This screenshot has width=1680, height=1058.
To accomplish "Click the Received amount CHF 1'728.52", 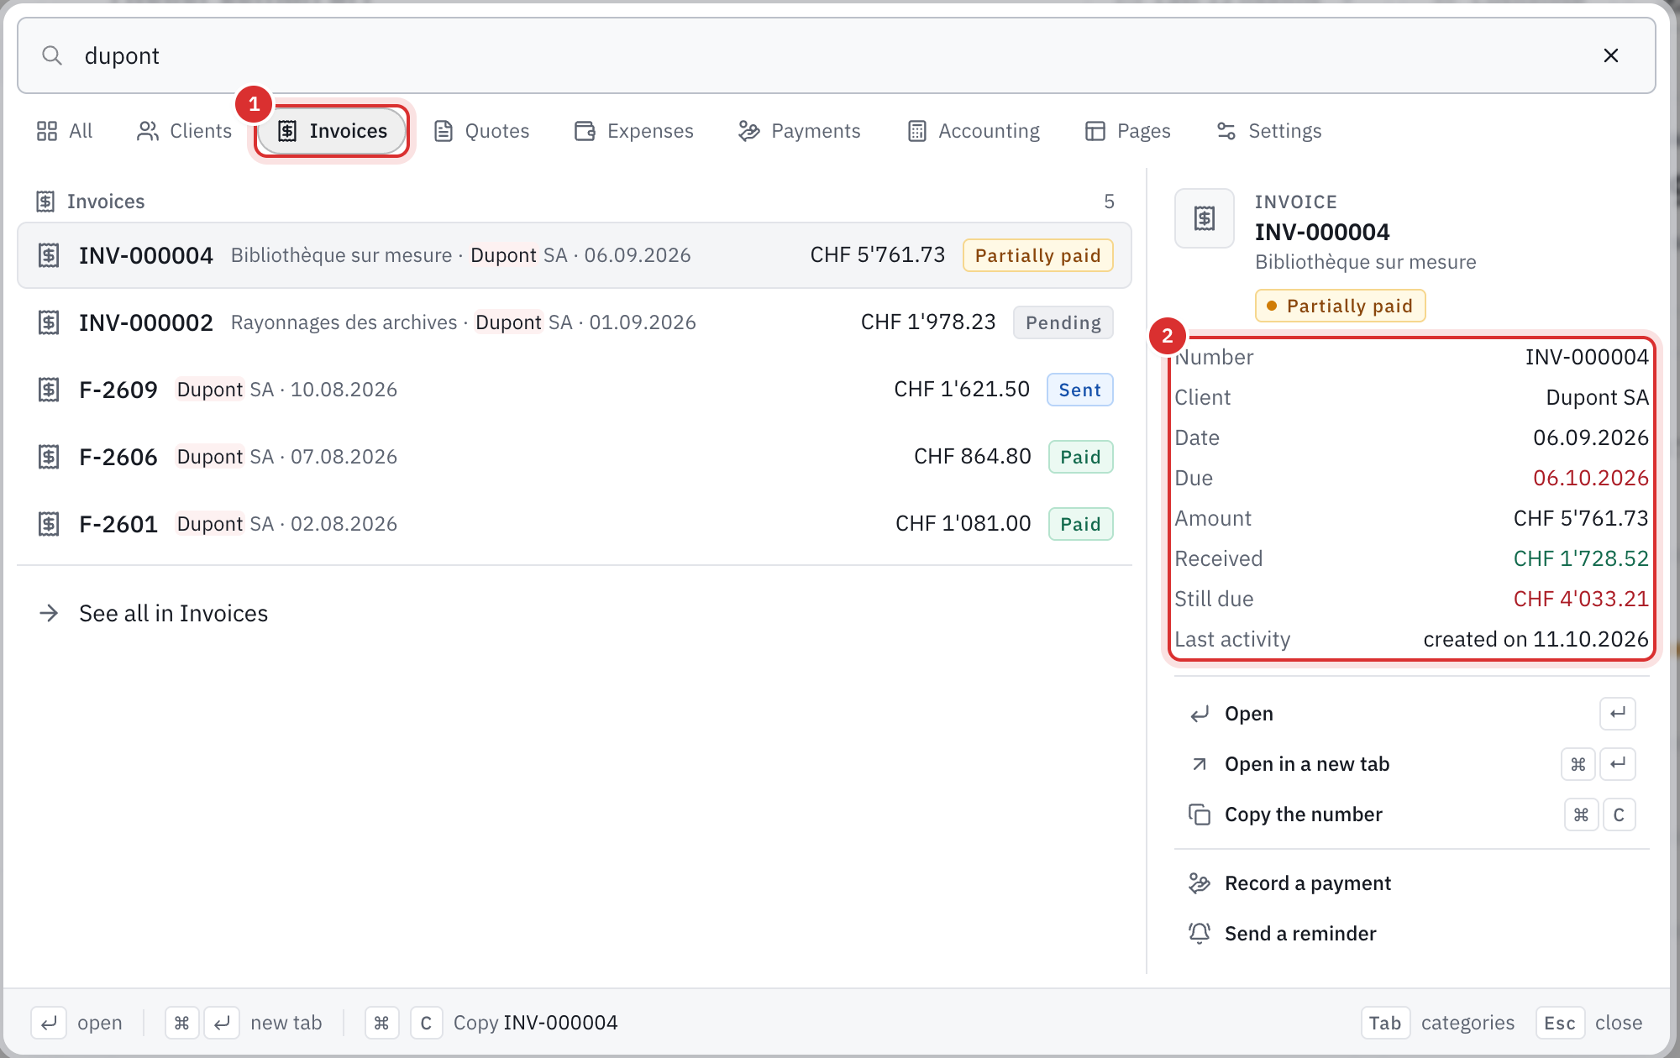I will (1581, 558).
